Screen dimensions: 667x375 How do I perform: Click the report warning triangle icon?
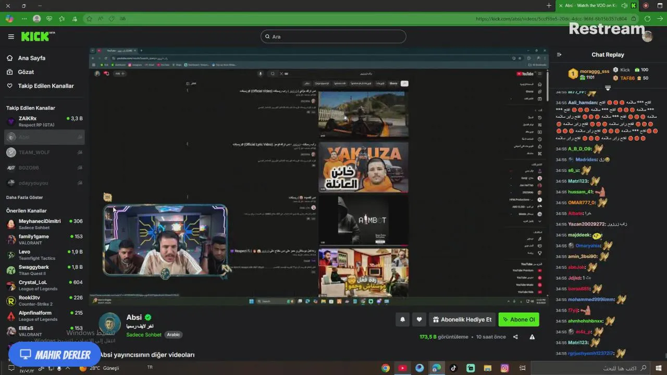tap(532, 337)
